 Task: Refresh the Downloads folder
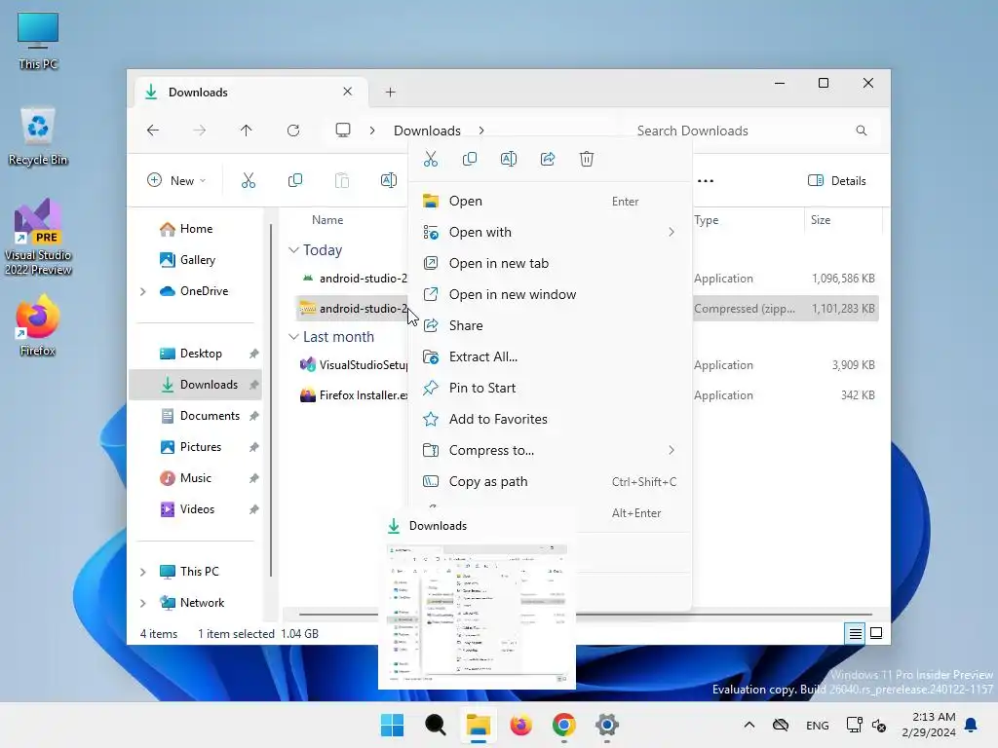[x=293, y=131]
